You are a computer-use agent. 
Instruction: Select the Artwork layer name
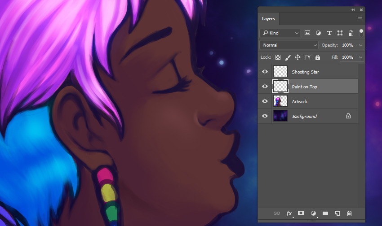click(300, 102)
